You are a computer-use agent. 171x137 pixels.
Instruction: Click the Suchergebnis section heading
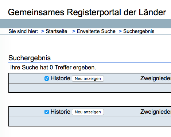tap(30, 58)
